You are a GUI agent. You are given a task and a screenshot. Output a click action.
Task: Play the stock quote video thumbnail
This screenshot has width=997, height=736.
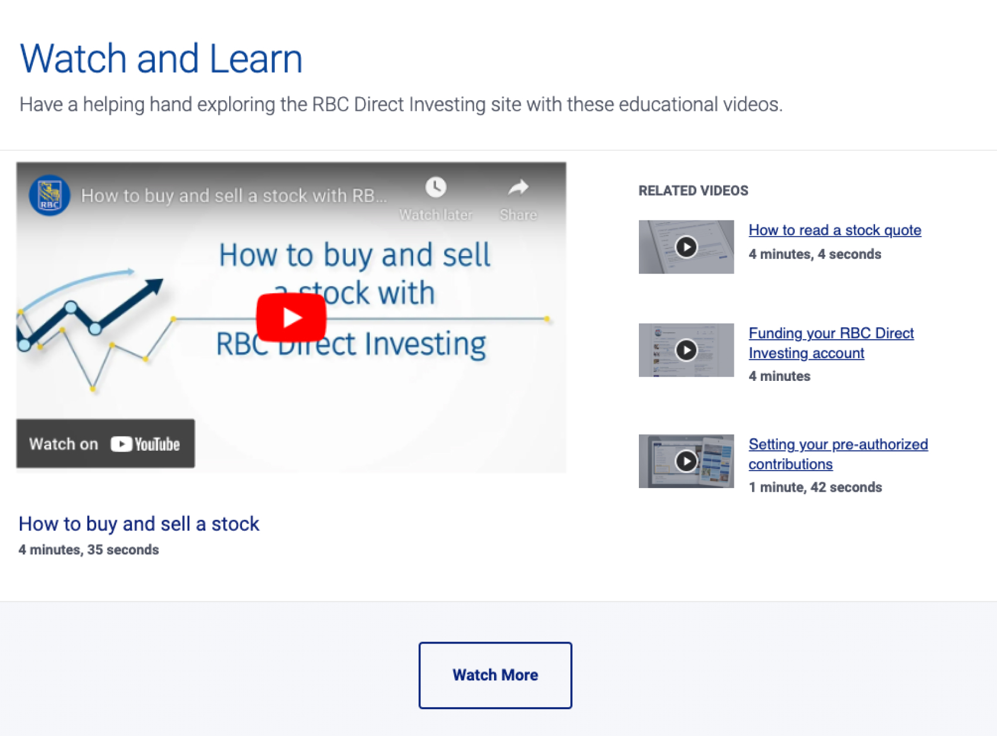tap(686, 247)
